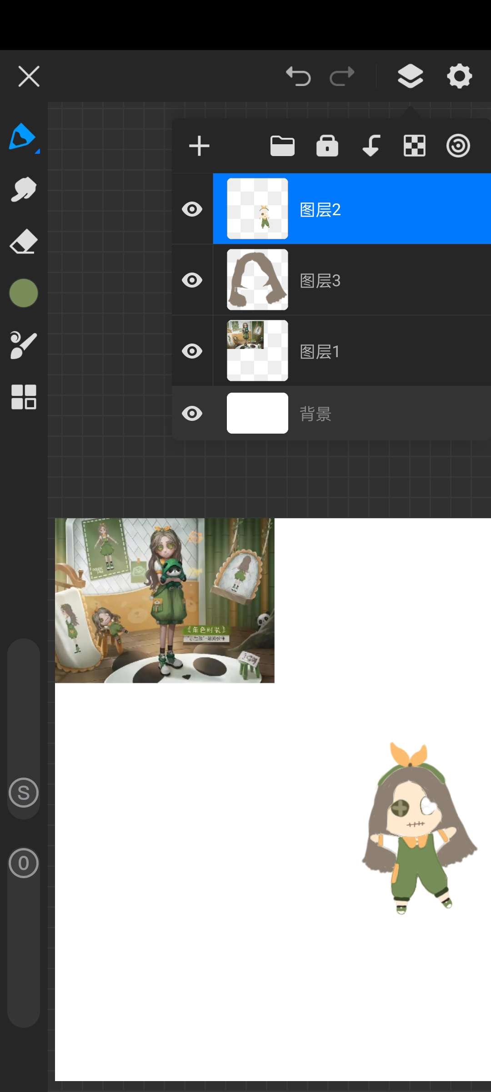Enable clipping mask arrow icon

point(371,146)
